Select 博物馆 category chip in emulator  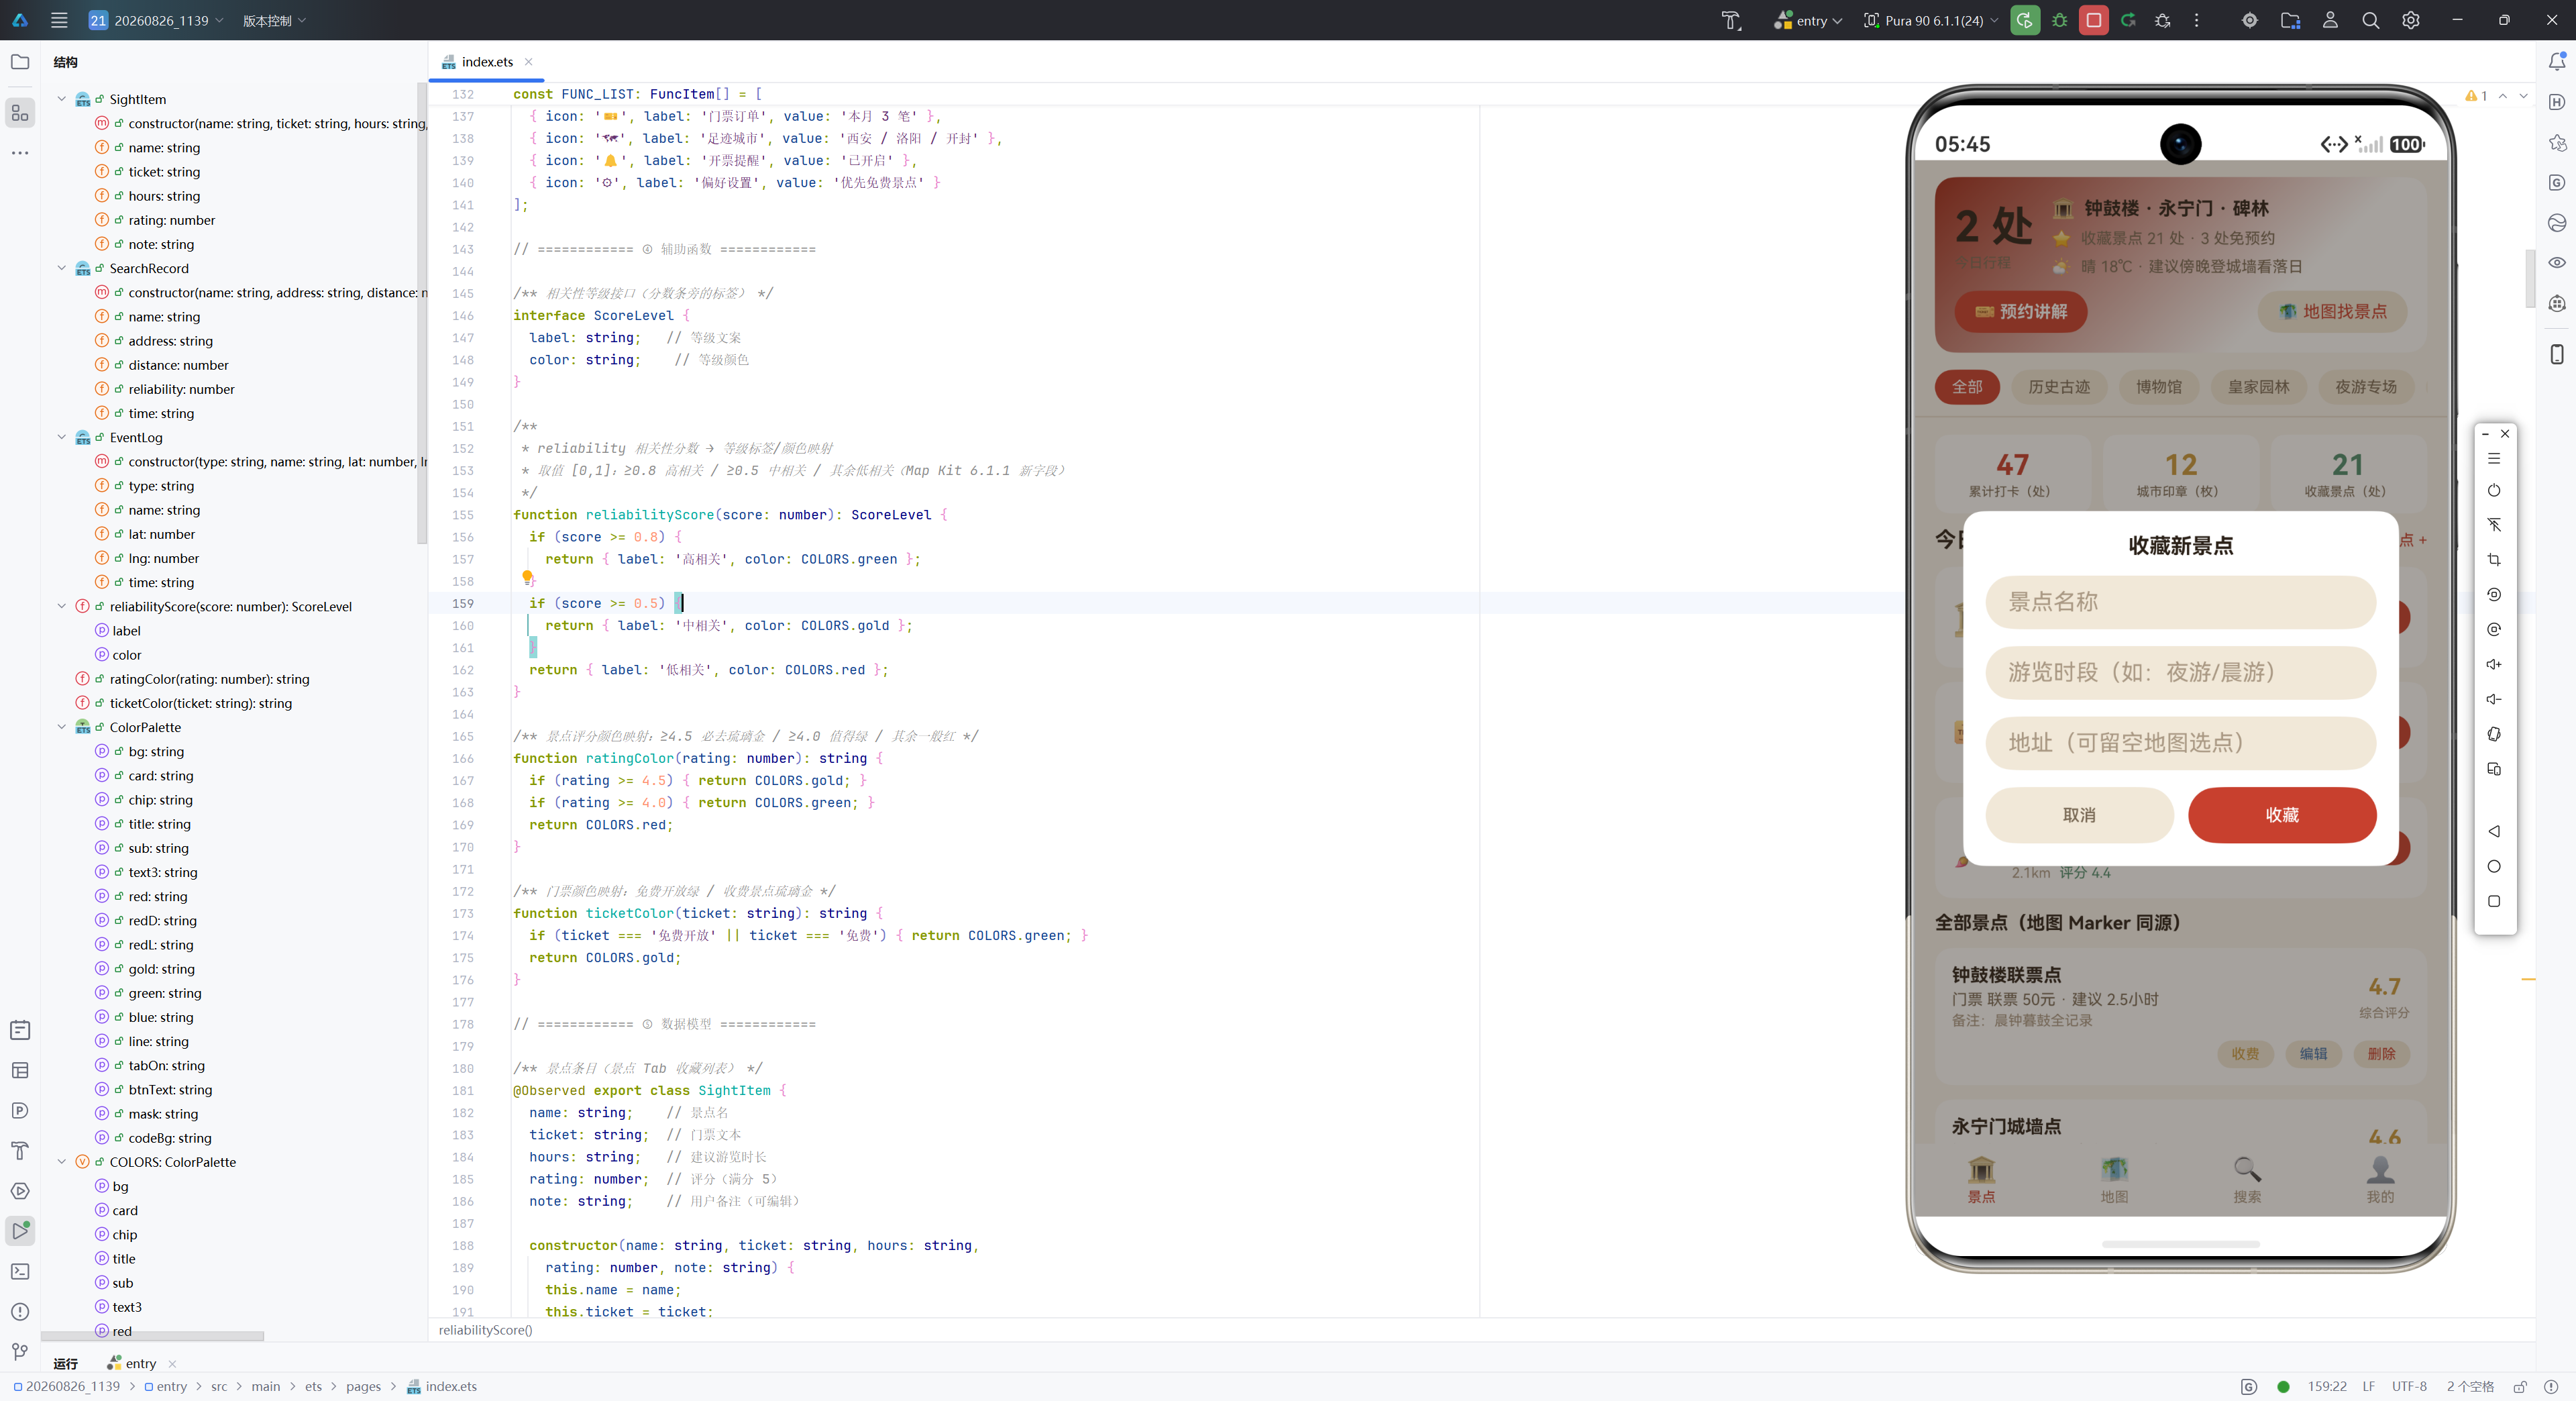pos(2159,387)
